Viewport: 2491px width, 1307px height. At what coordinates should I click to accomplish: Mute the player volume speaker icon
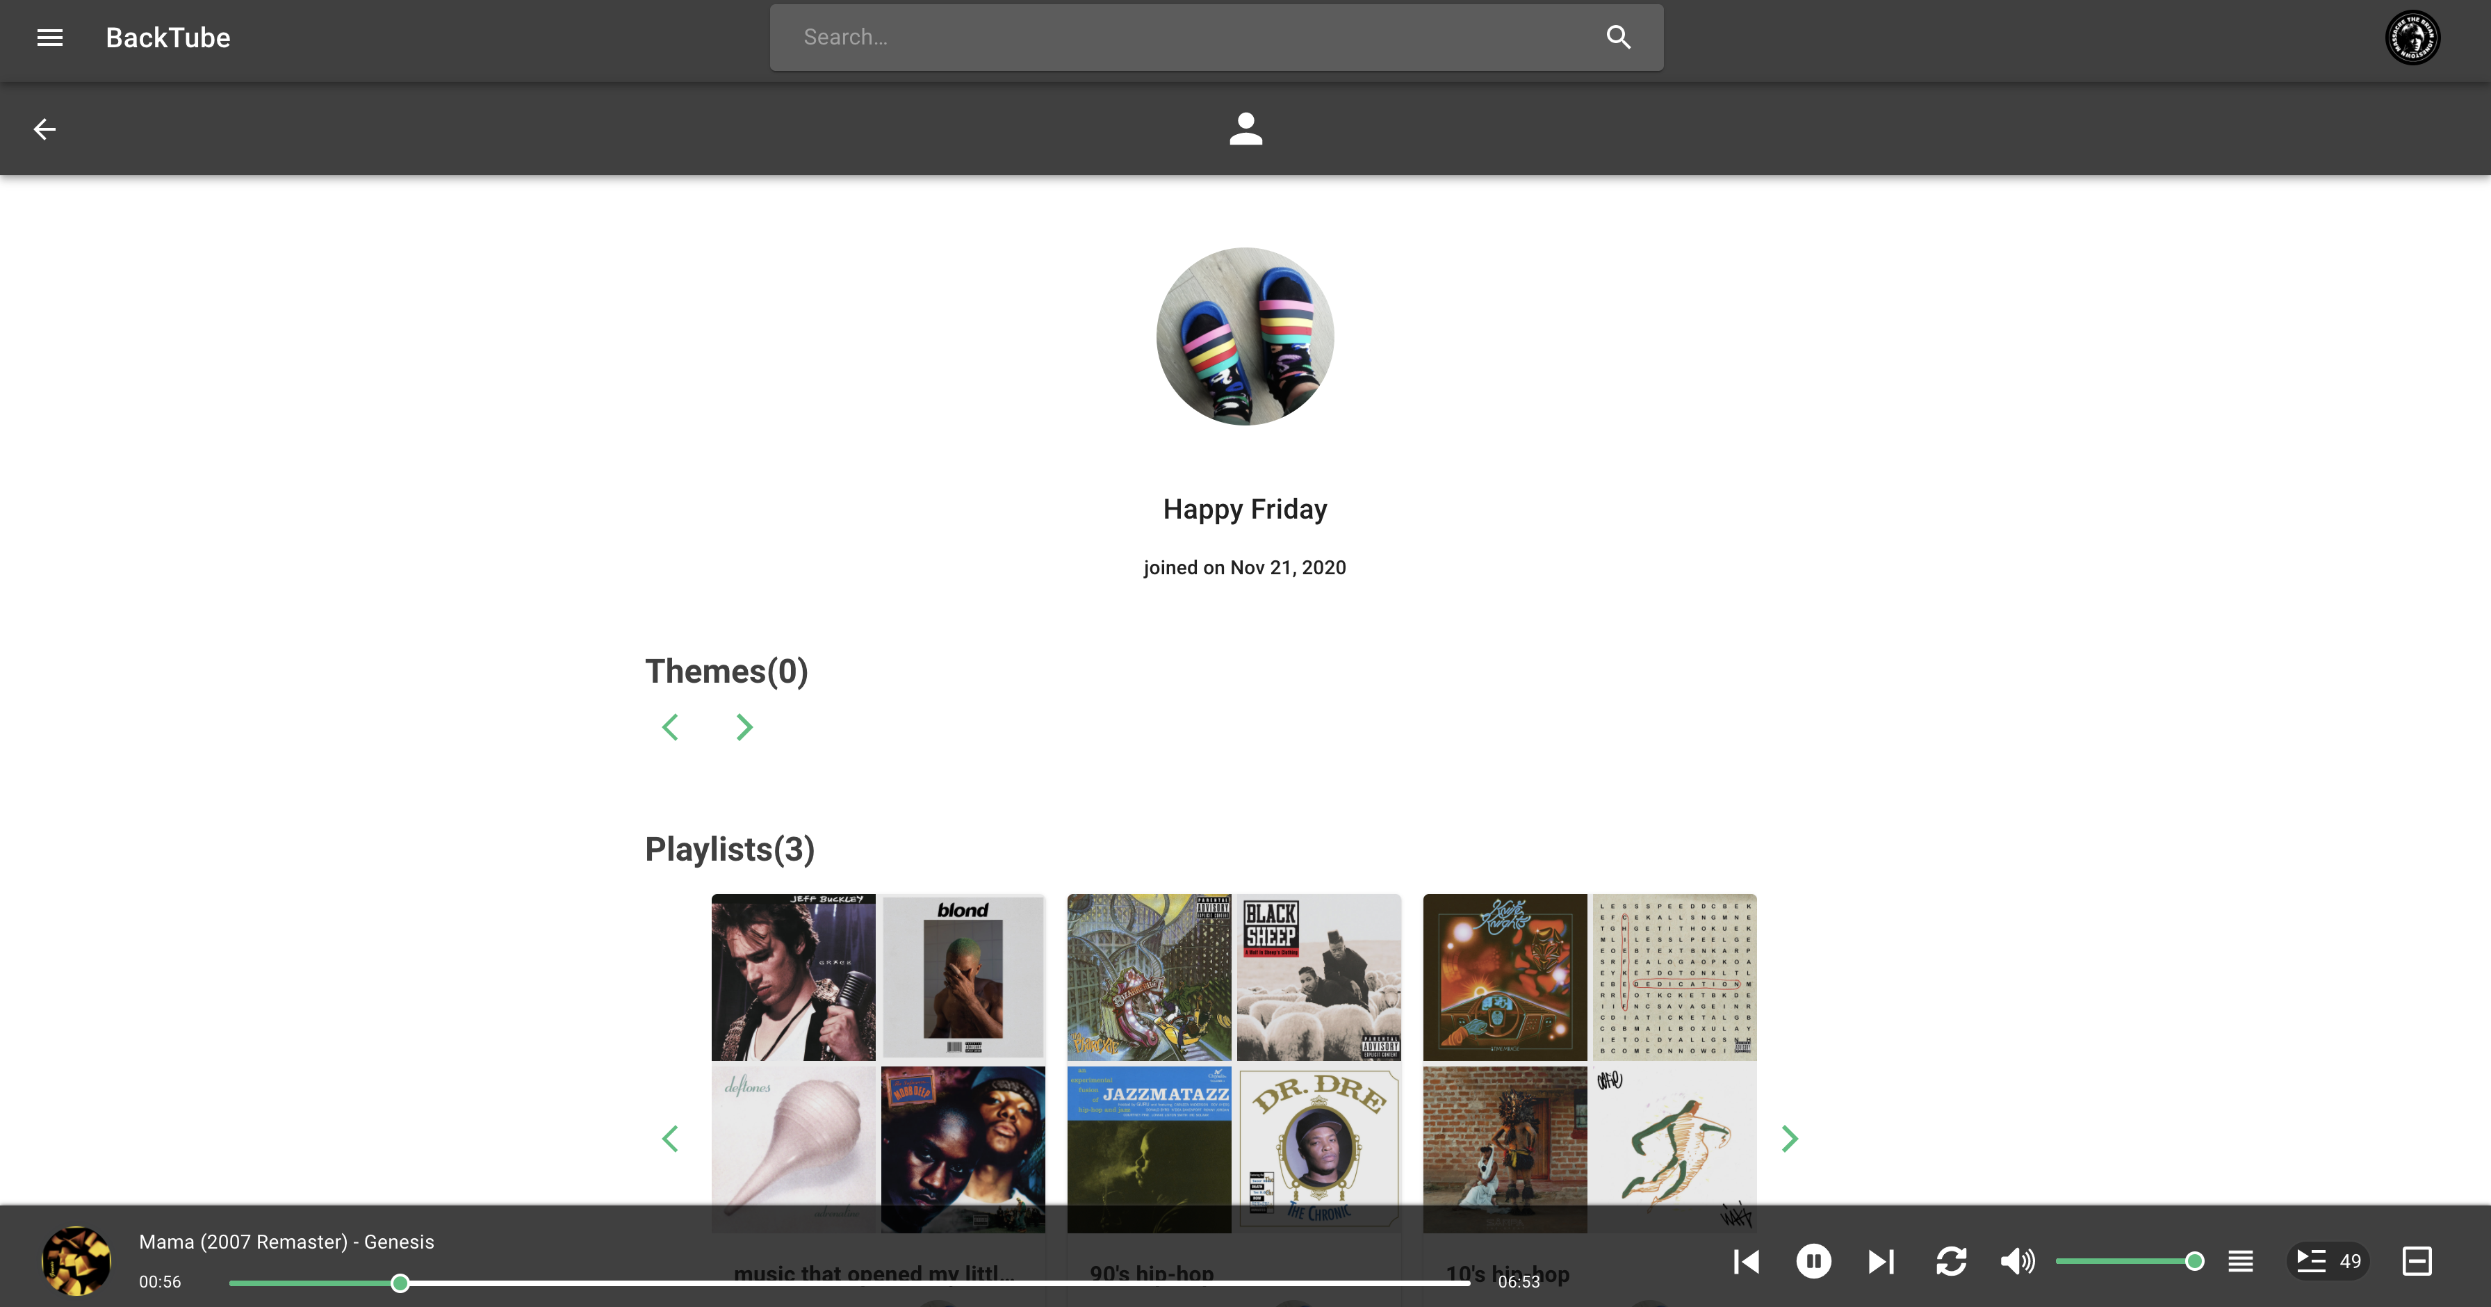tap(2017, 1260)
